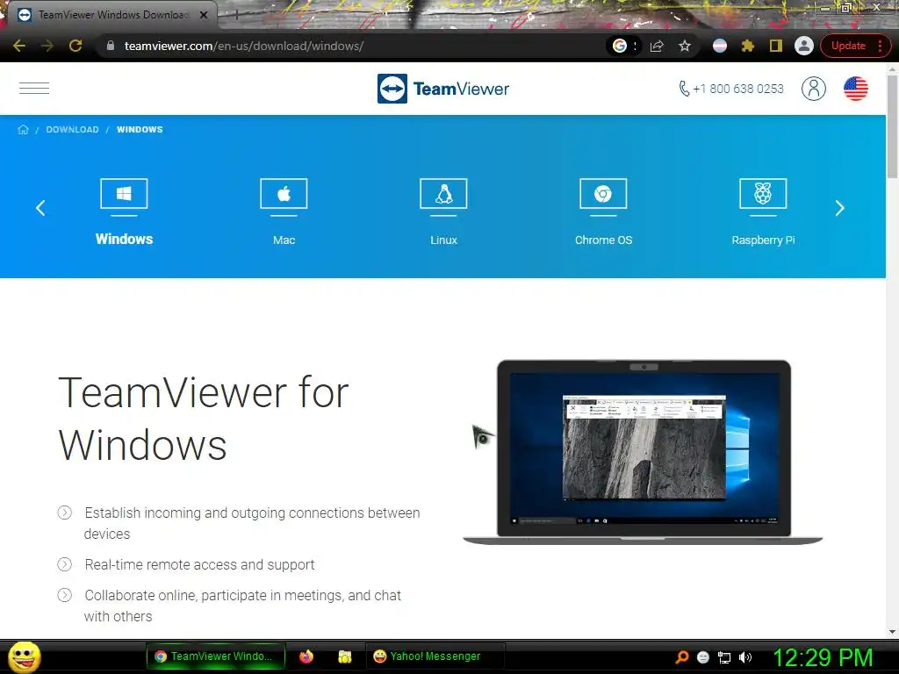
Task: Open Chrome profile avatar
Action: 804,46
